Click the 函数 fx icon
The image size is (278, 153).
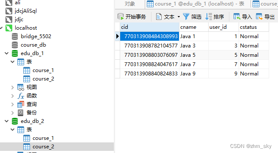click(x=21, y=96)
